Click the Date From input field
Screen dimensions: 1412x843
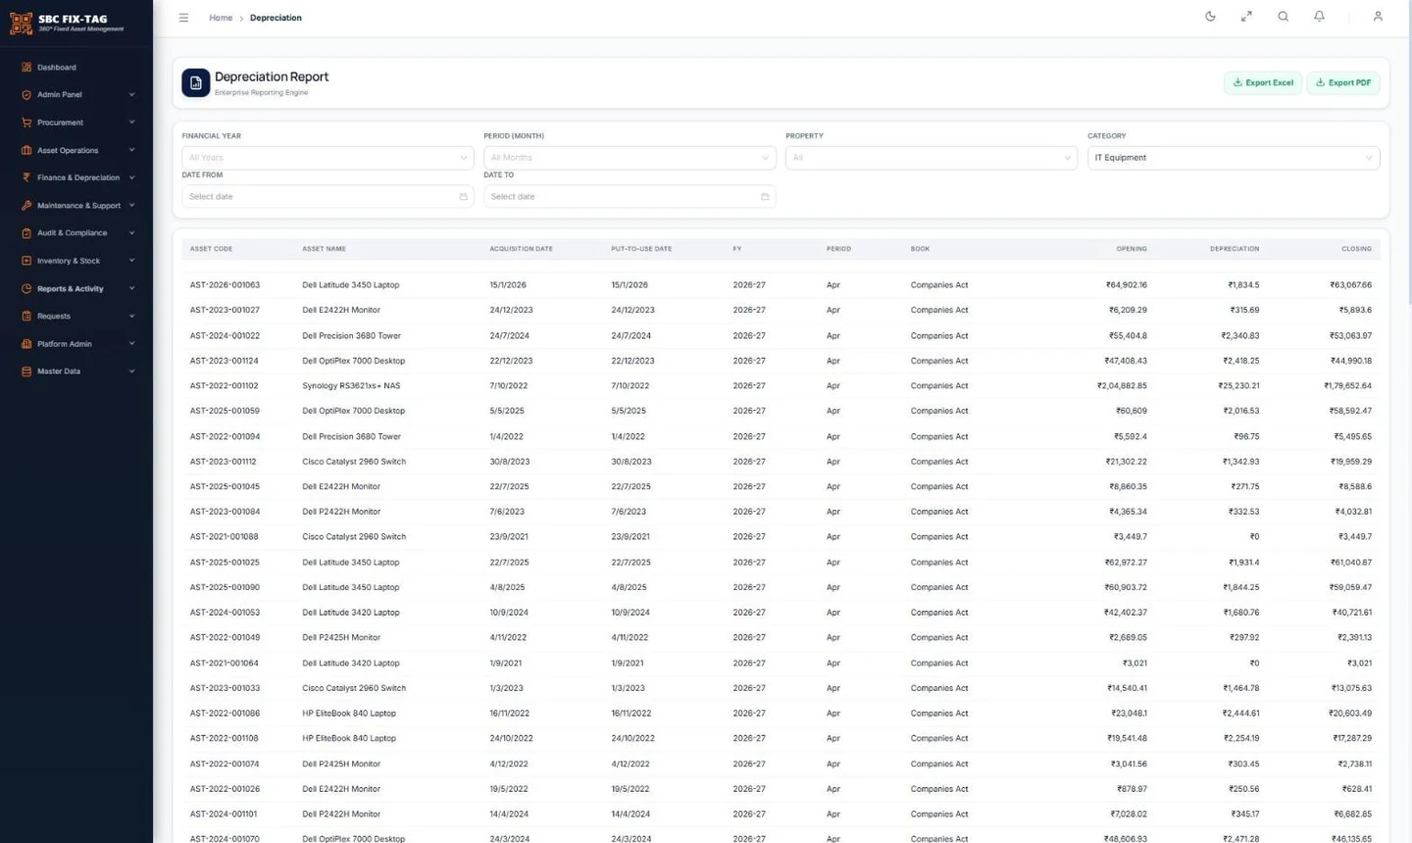pos(328,197)
